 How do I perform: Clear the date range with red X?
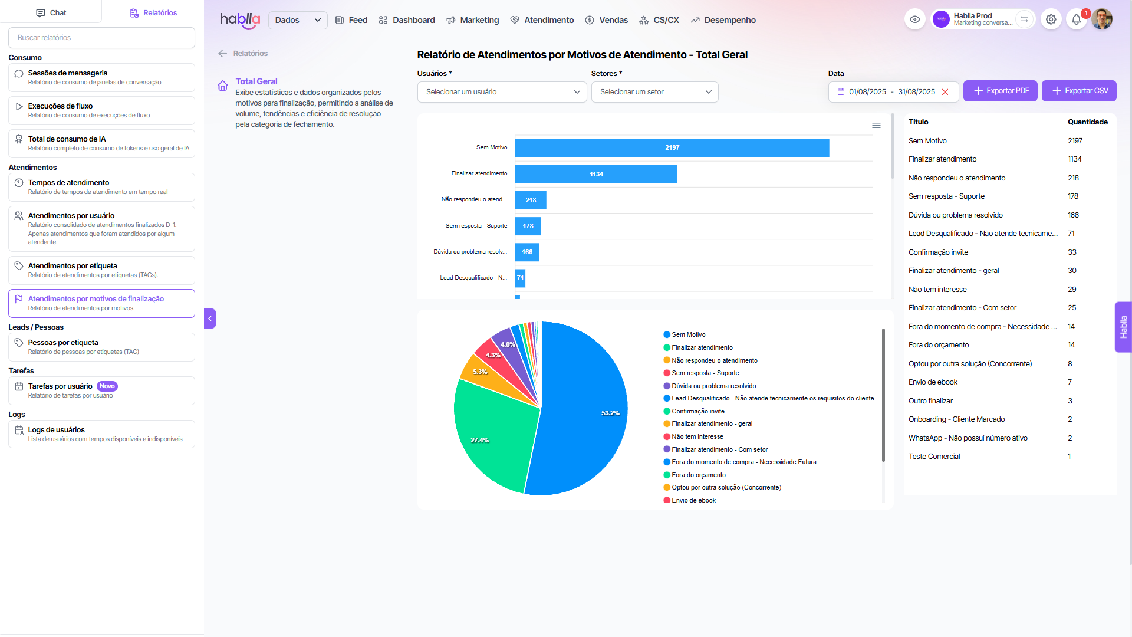[x=945, y=92]
